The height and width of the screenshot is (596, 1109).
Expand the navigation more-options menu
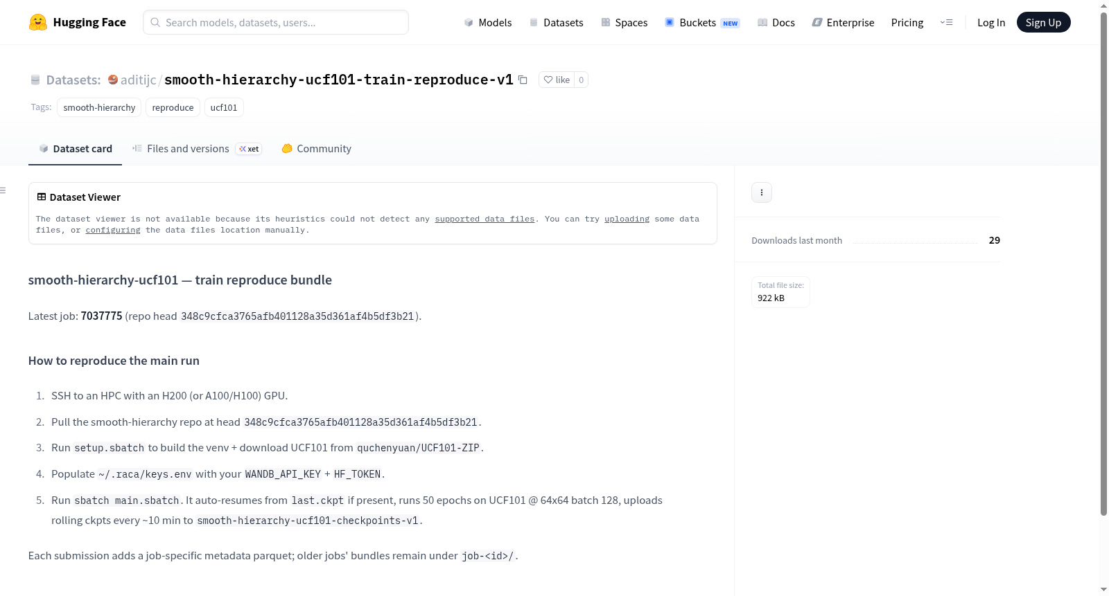tap(946, 23)
